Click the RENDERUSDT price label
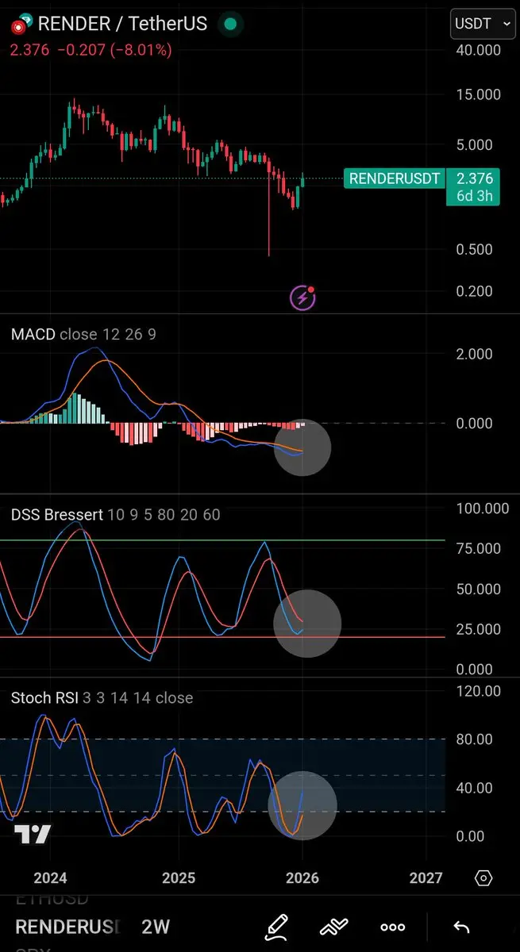Image resolution: width=520 pixels, height=952 pixels. pos(394,178)
